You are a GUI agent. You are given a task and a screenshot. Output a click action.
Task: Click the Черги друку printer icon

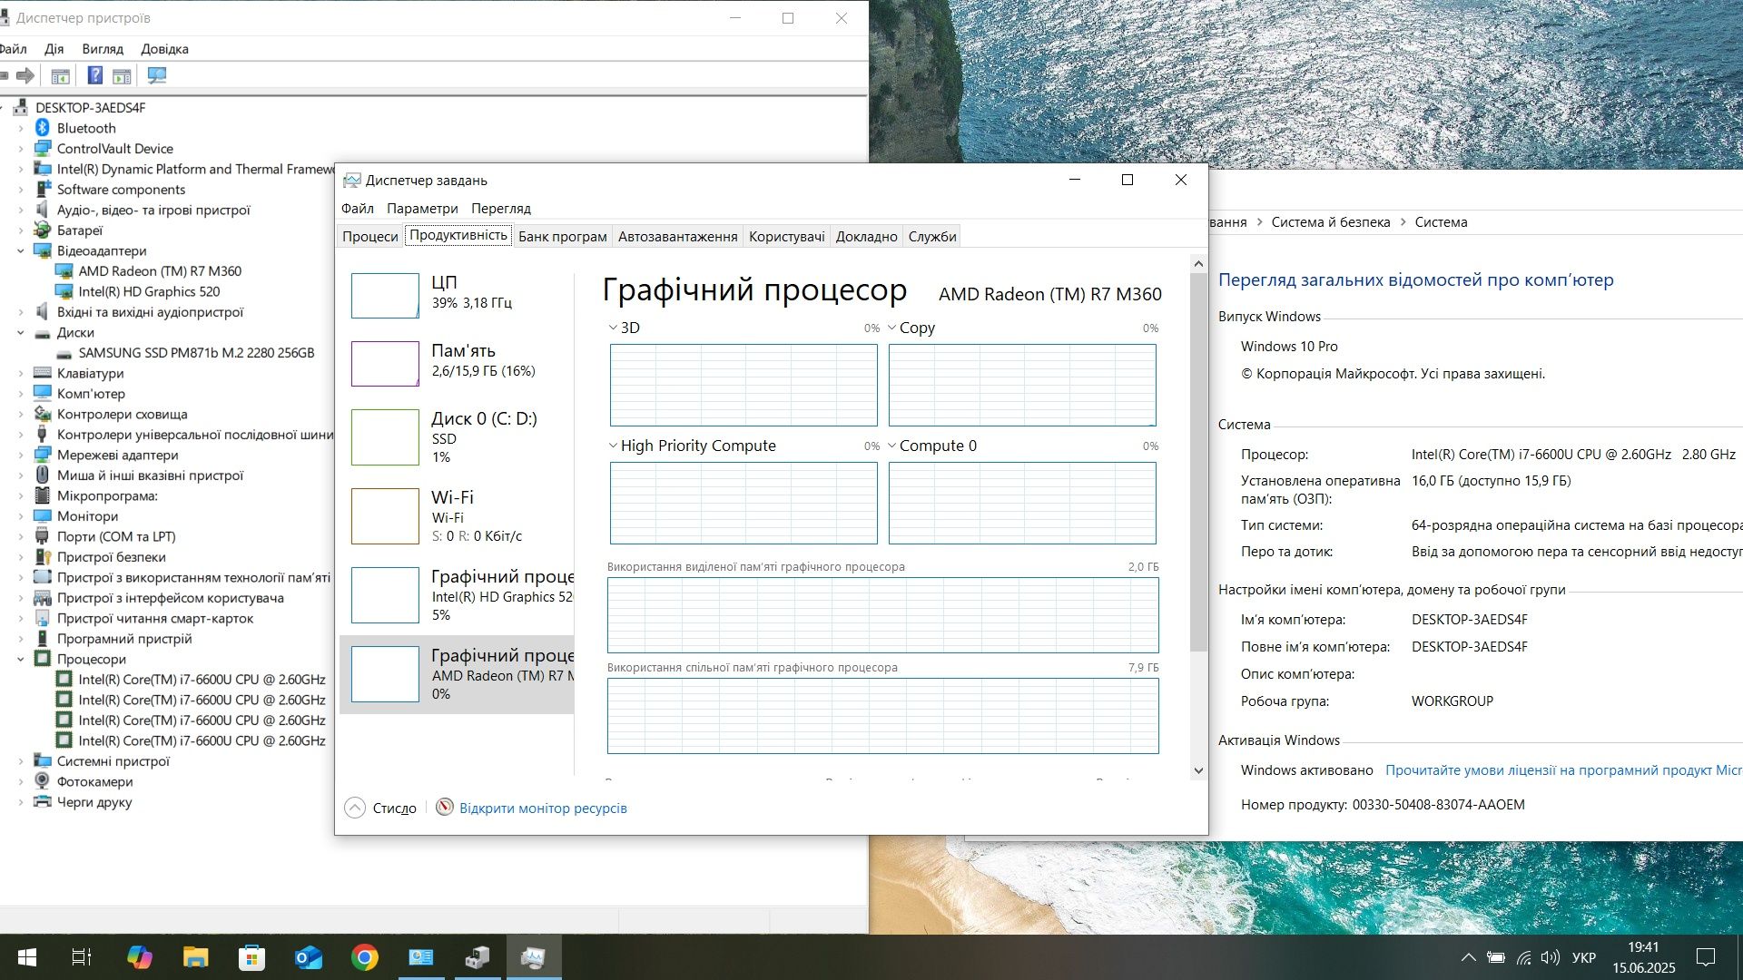(x=42, y=802)
